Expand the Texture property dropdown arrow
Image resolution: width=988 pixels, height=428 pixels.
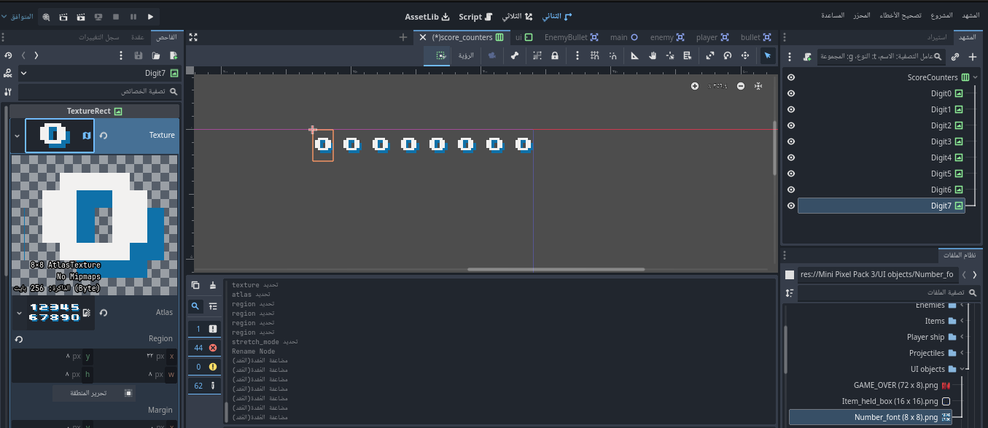point(17,136)
